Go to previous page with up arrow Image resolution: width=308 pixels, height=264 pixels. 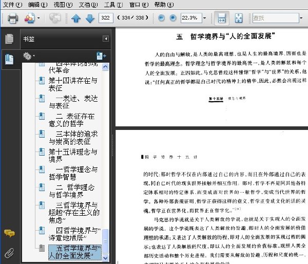[x=76, y=18]
